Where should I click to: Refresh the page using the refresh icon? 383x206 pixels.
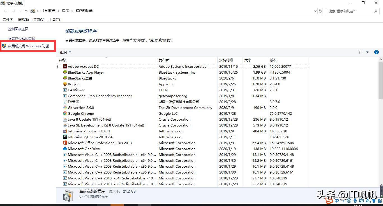(320, 11)
